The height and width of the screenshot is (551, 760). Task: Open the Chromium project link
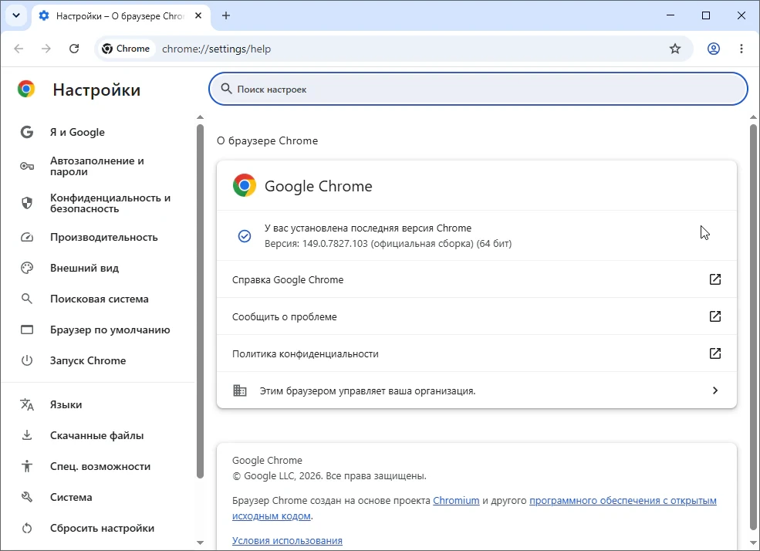point(456,501)
